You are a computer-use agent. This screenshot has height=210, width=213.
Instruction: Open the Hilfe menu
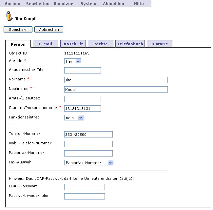coord(139,4)
